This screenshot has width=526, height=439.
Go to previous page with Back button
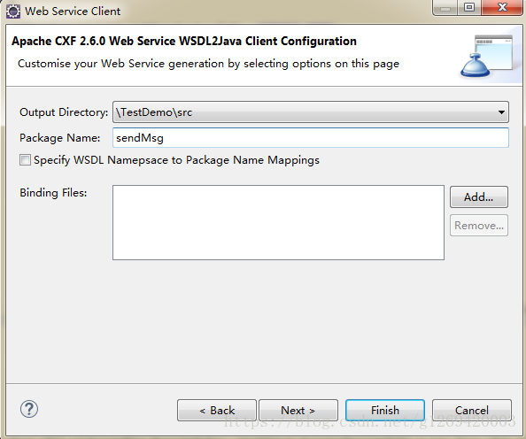(217, 410)
